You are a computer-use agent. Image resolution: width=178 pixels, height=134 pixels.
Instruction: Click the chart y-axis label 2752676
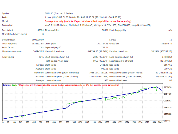point(168,87)
